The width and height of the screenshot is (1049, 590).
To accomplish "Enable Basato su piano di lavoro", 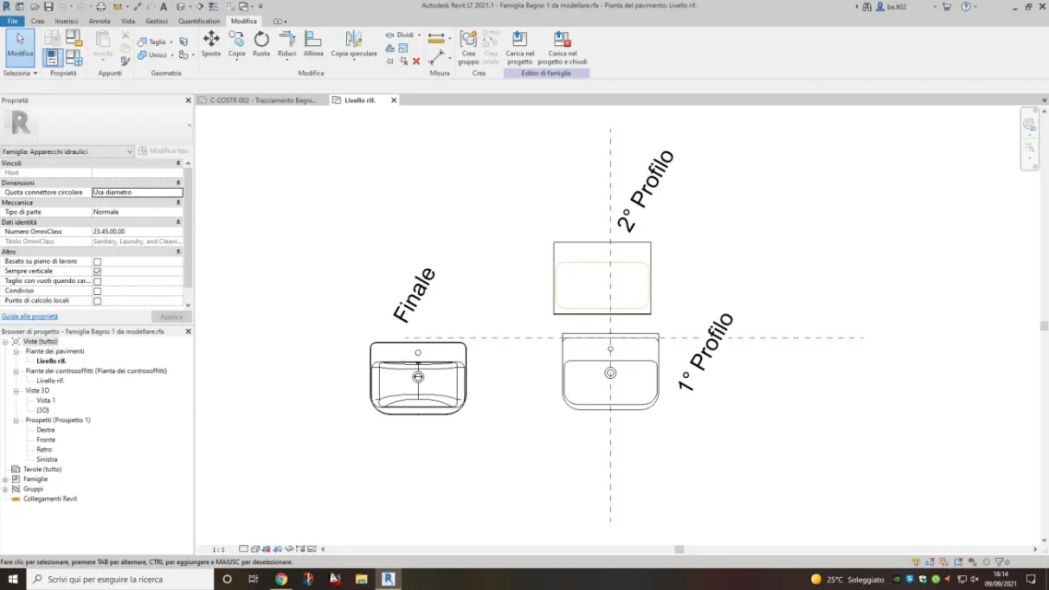I will point(97,260).
